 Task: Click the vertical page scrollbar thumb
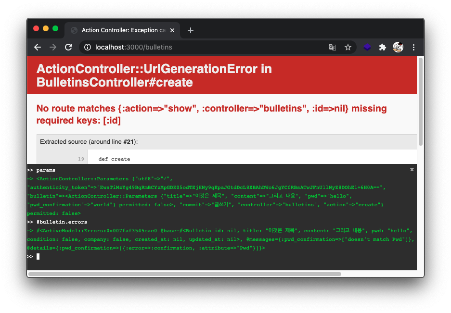[421, 101]
